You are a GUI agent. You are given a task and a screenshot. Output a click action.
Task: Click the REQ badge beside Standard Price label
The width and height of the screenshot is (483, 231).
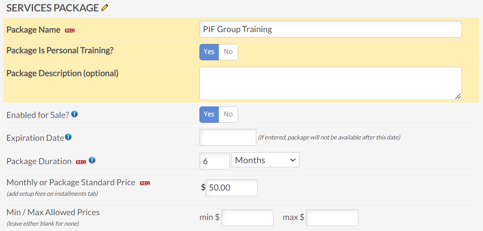(x=145, y=183)
